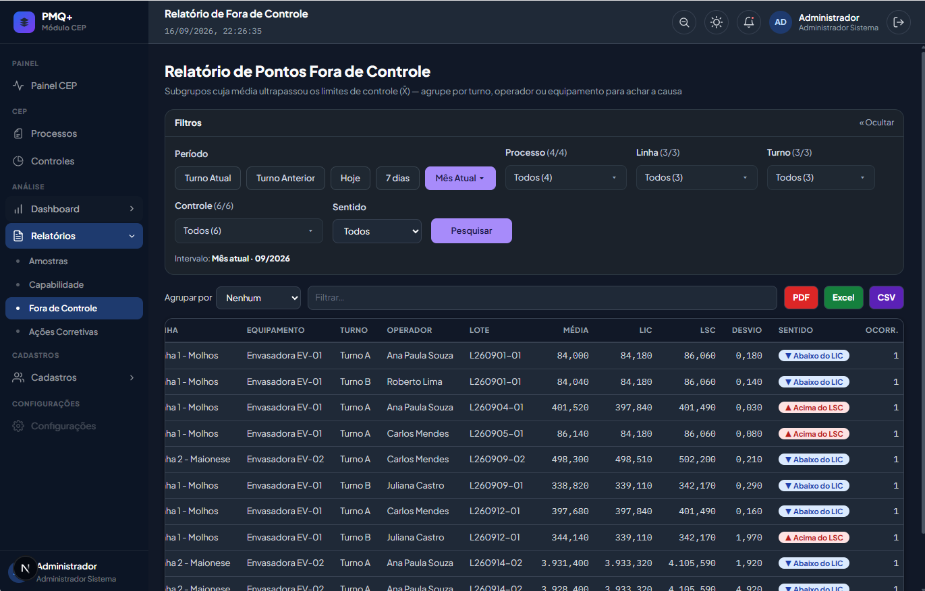Image resolution: width=925 pixels, height=591 pixels.
Task: Select the Turno Atual period option
Action: (208, 178)
